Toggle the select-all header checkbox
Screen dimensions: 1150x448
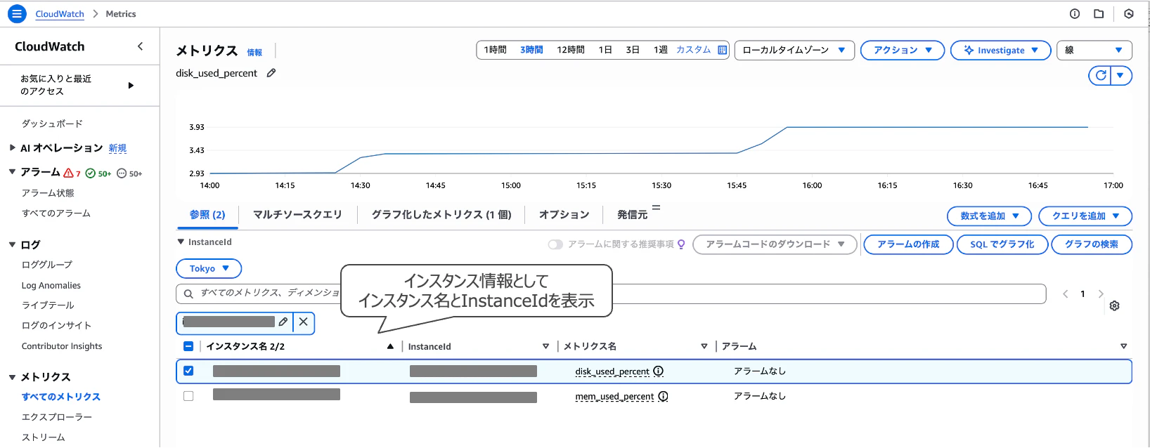(188, 346)
